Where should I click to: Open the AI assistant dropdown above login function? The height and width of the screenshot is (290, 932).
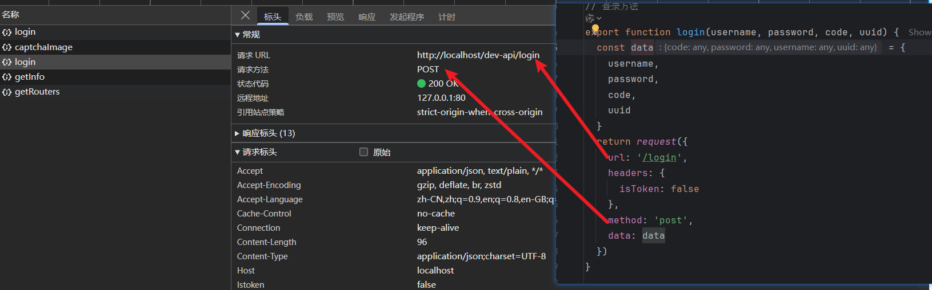(593, 18)
